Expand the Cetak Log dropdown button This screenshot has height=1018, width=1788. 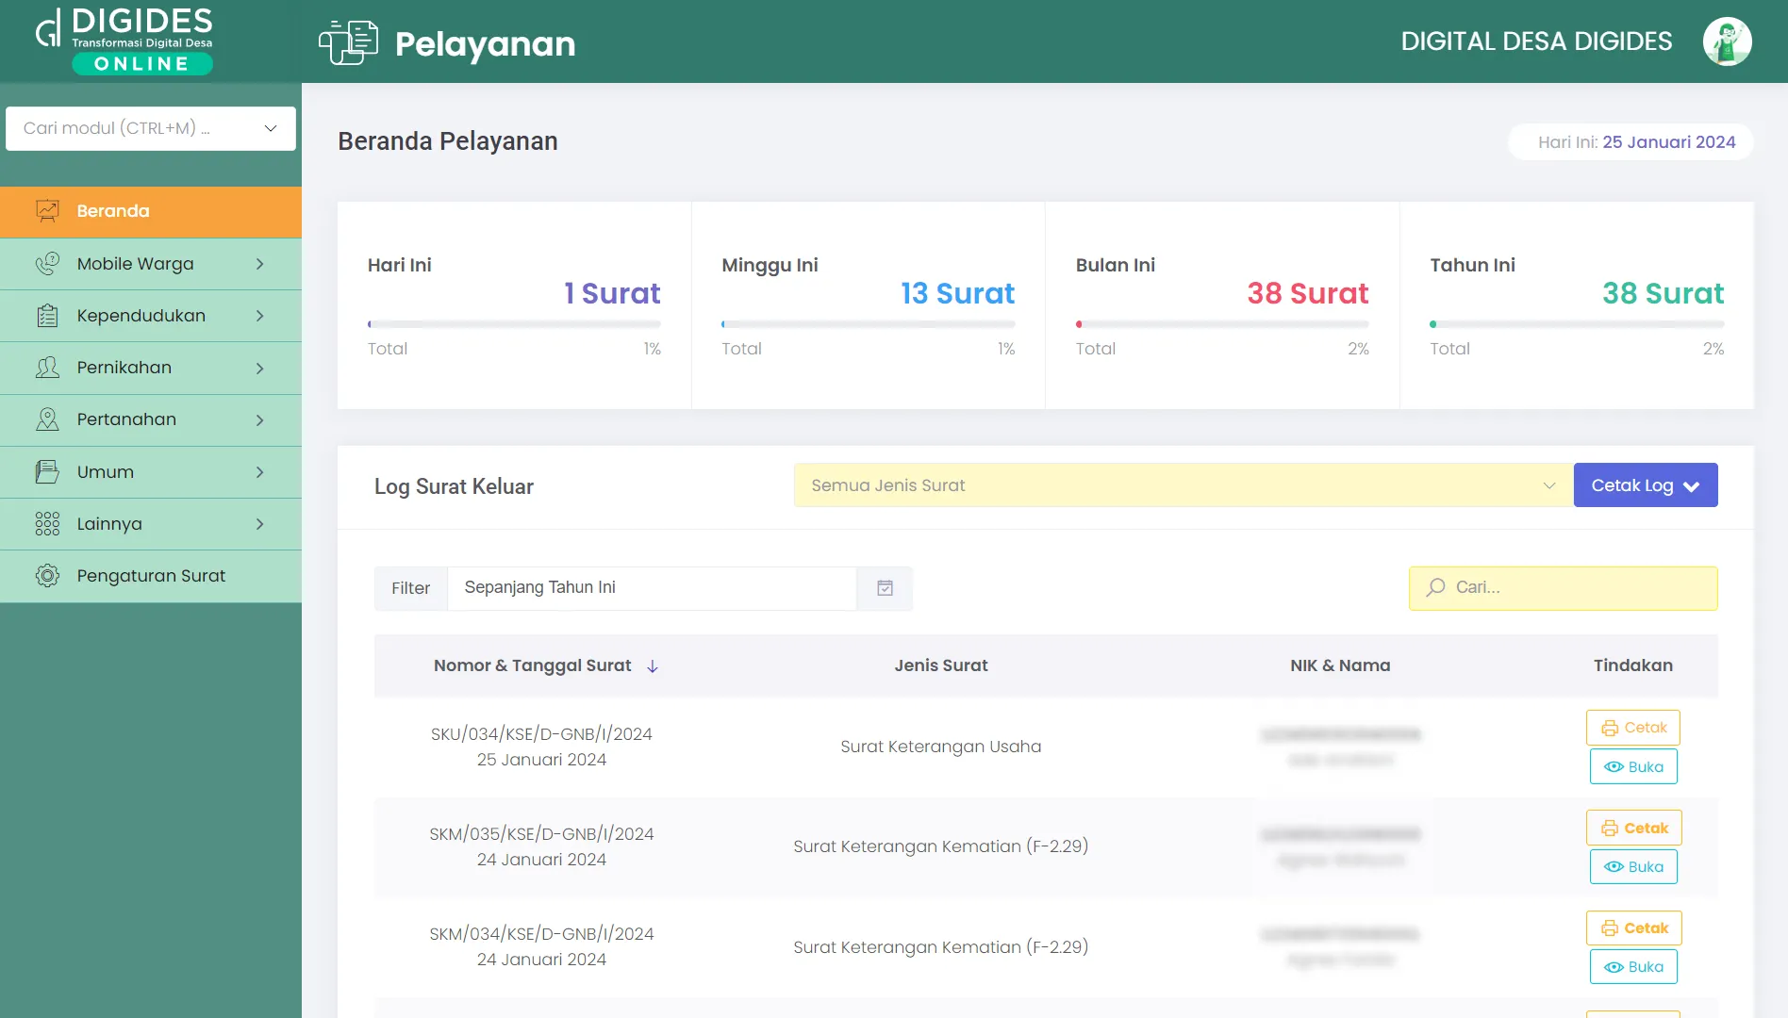tap(1645, 485)
